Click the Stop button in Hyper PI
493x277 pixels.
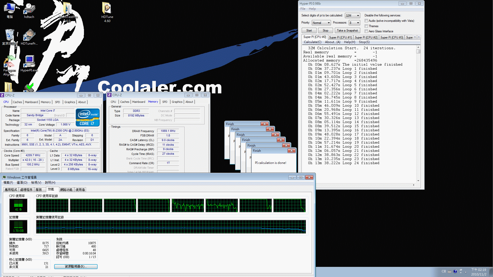(325, 31)
